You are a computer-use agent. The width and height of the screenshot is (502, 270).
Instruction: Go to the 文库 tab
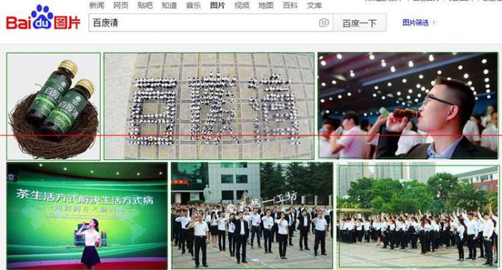pyautogui.click(x=314, y=5)
